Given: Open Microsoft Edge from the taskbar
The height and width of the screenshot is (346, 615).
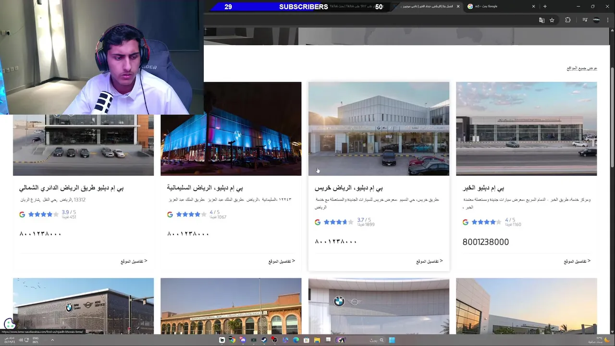Looking at the screenshot, I should [296, 340].
